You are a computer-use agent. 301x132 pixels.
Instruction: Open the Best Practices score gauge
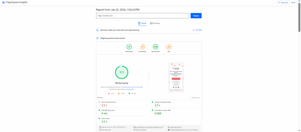click(x=155, y=47)
